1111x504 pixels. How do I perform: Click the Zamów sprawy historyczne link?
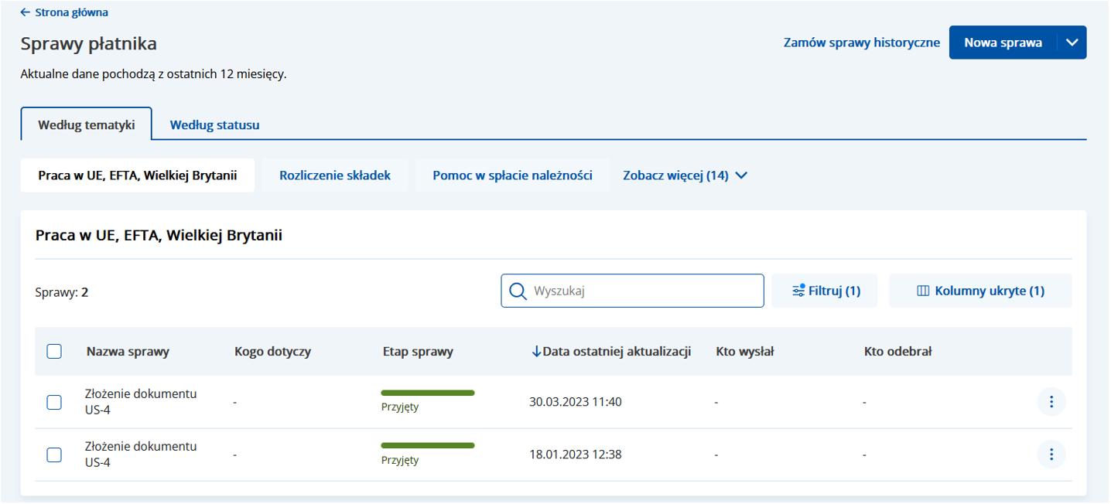(861, 43)
